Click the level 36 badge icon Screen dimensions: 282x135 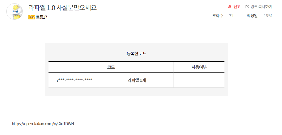32,17
